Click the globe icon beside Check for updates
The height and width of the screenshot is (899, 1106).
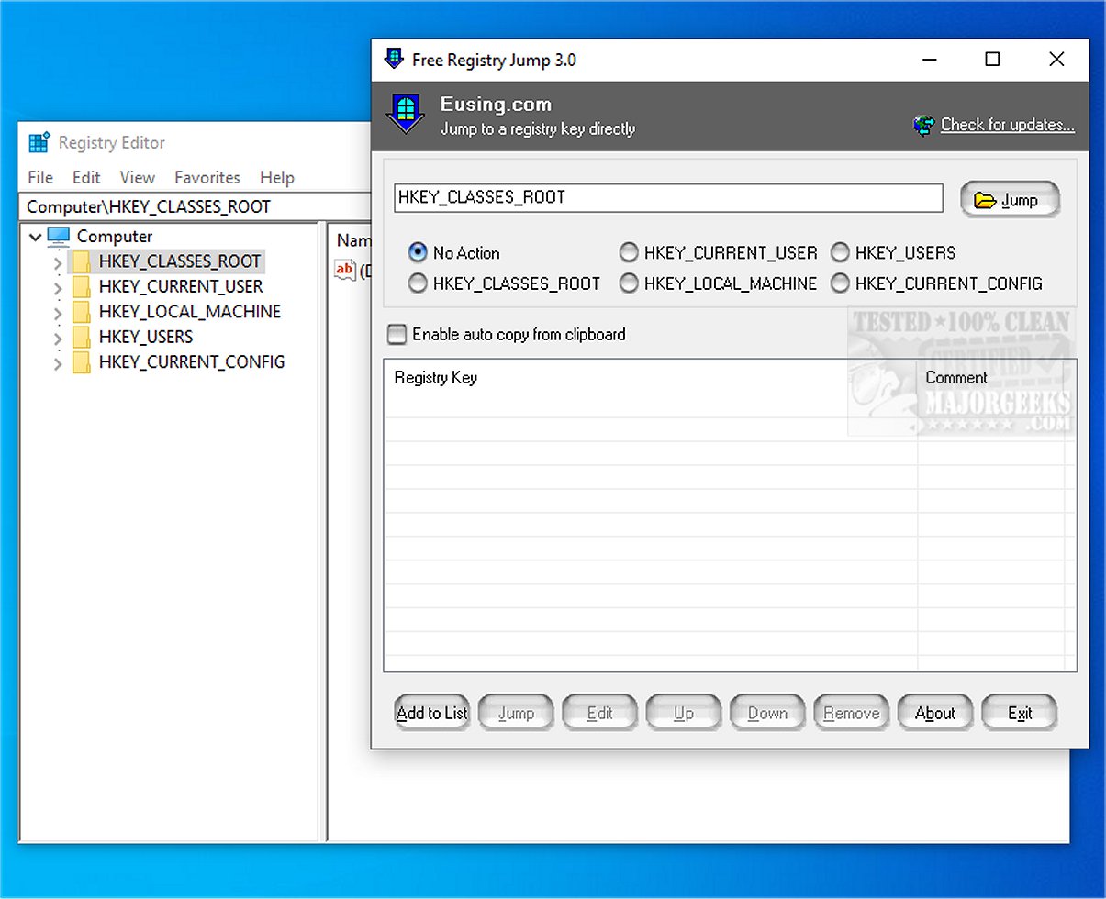point(922,124)
